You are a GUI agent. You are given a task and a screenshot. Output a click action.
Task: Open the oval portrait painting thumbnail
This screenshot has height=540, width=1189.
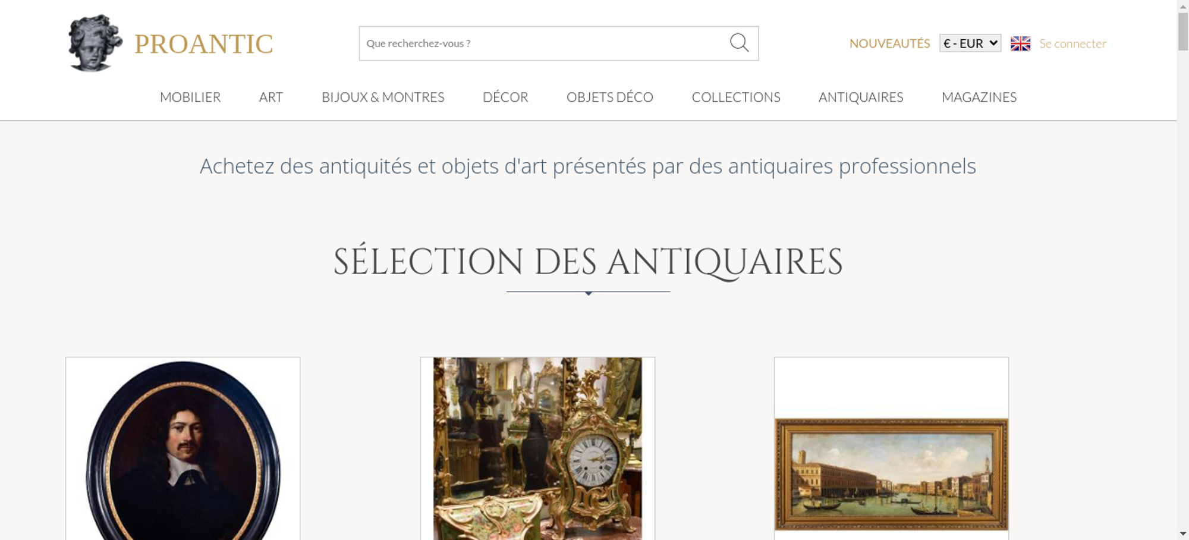(x=183, y=449)
